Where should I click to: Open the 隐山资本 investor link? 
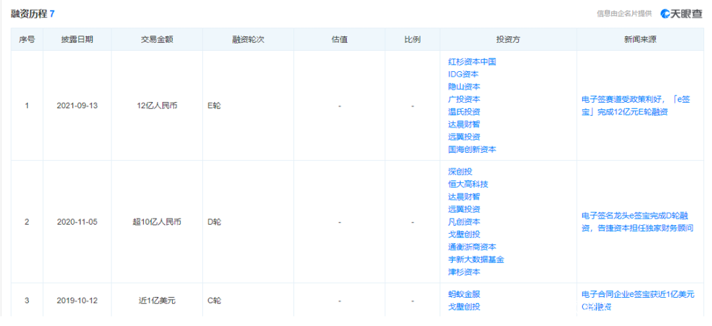[x=464, y=86]
